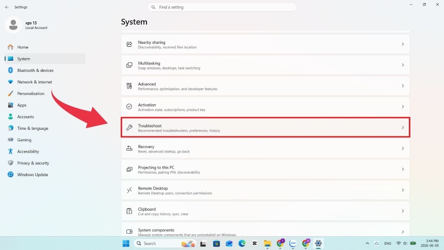The height and width of the screenshot is (250, 444).
Task: Click the Time & language globe icon
Action: click(x=10, y=128)
